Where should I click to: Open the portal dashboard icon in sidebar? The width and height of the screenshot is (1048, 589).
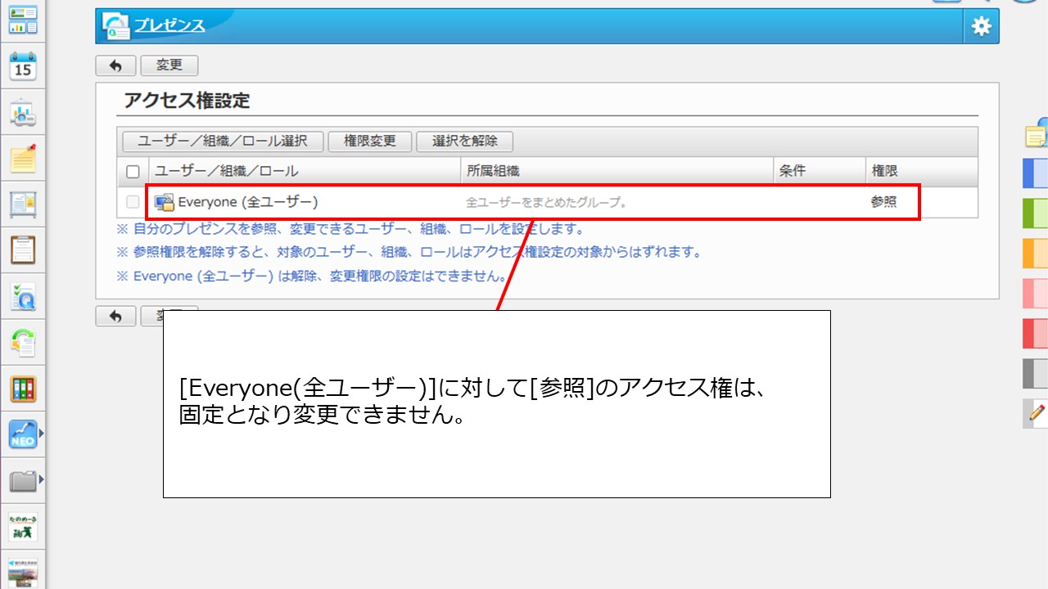pyautogui.click(x=23, y=20)
